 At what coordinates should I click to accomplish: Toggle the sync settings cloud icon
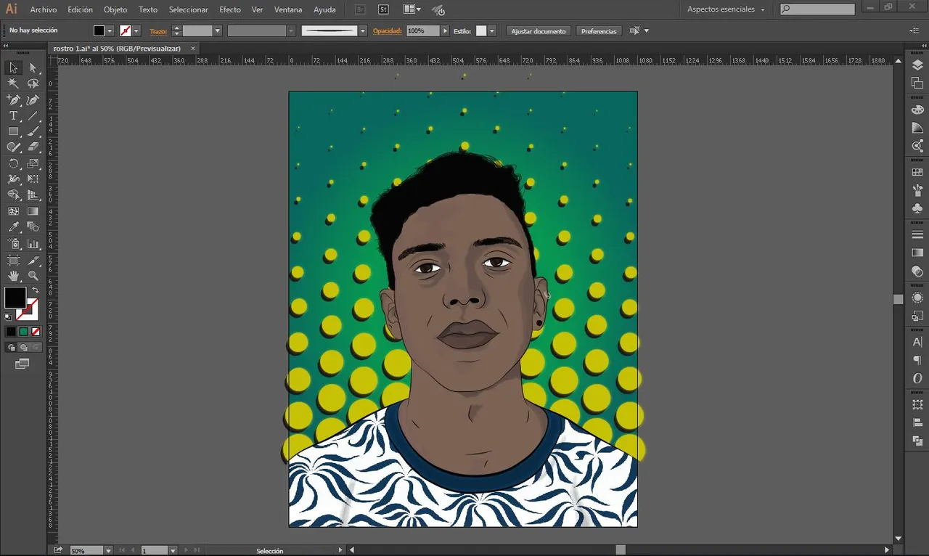(438, 10)
